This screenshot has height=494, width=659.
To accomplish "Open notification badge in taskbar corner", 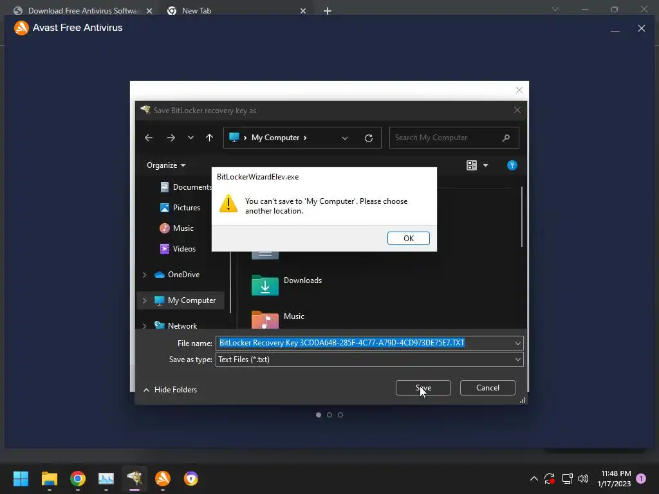I will [641, 479].
